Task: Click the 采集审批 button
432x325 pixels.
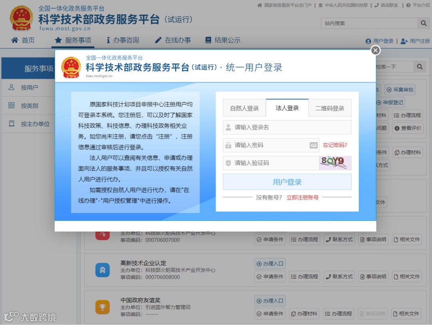Action: (x=400, y=90)
